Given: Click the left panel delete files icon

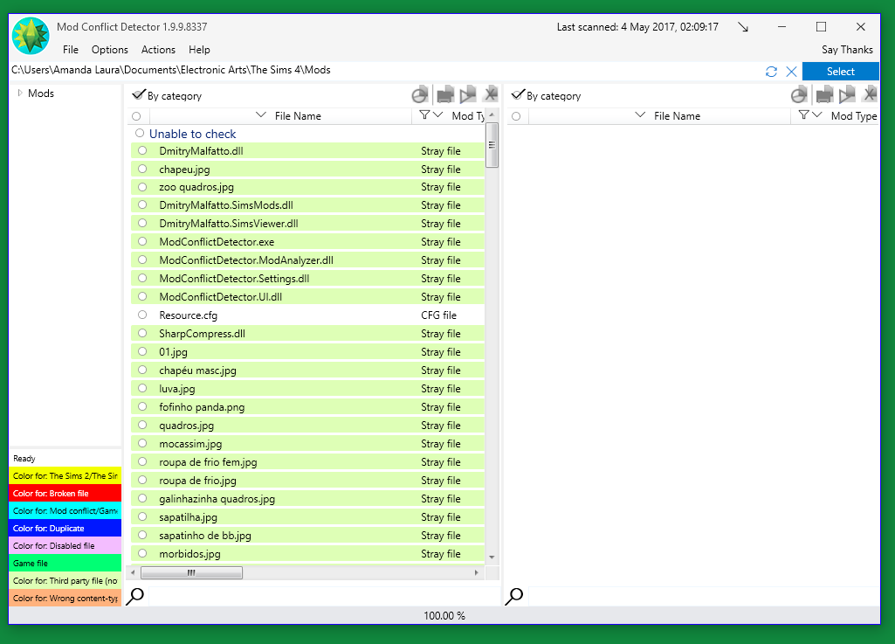Looking at the screenshot, I should point(491,94).
